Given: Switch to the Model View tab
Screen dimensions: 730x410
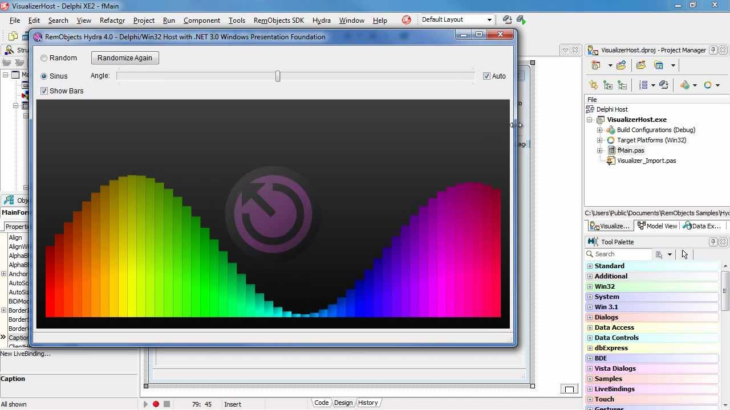Looking at the screenshot, I should pos(657,226).
